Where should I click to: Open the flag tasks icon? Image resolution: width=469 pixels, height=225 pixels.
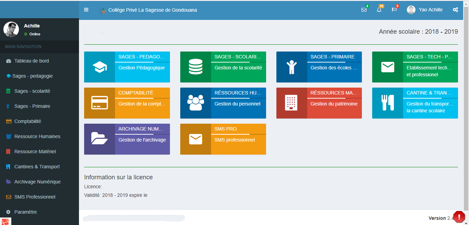tap(394, 10)
